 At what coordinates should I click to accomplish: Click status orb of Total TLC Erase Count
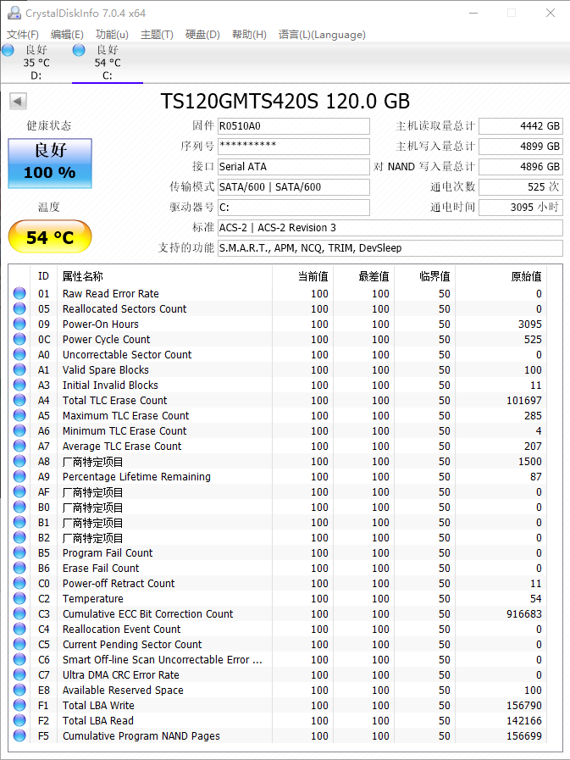[x=19, y=401]
